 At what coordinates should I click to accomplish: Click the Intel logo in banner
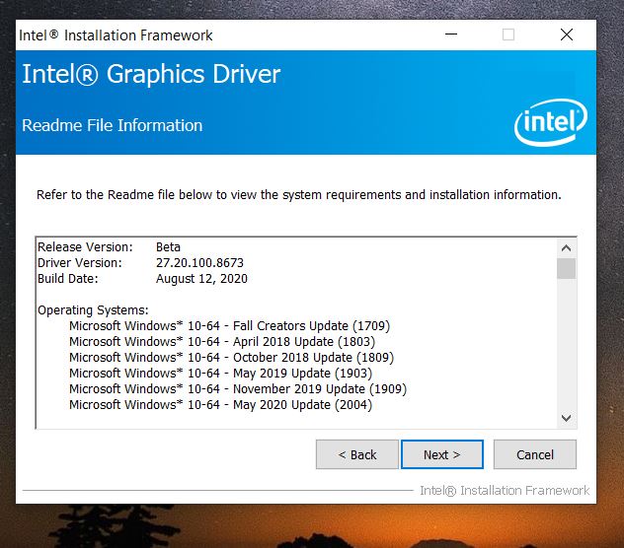point(551,122)
